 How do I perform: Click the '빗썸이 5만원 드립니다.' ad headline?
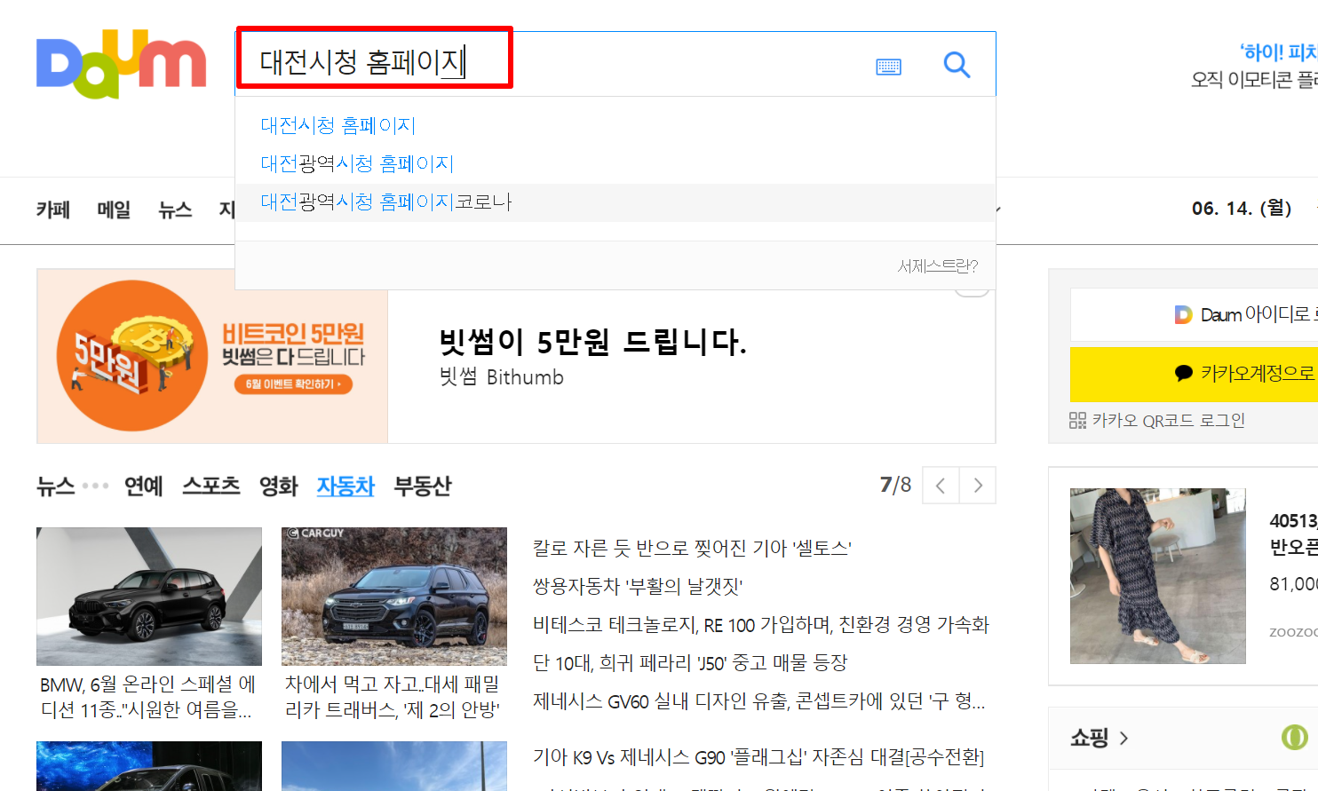pyautogui.click(x=592, y=342)
